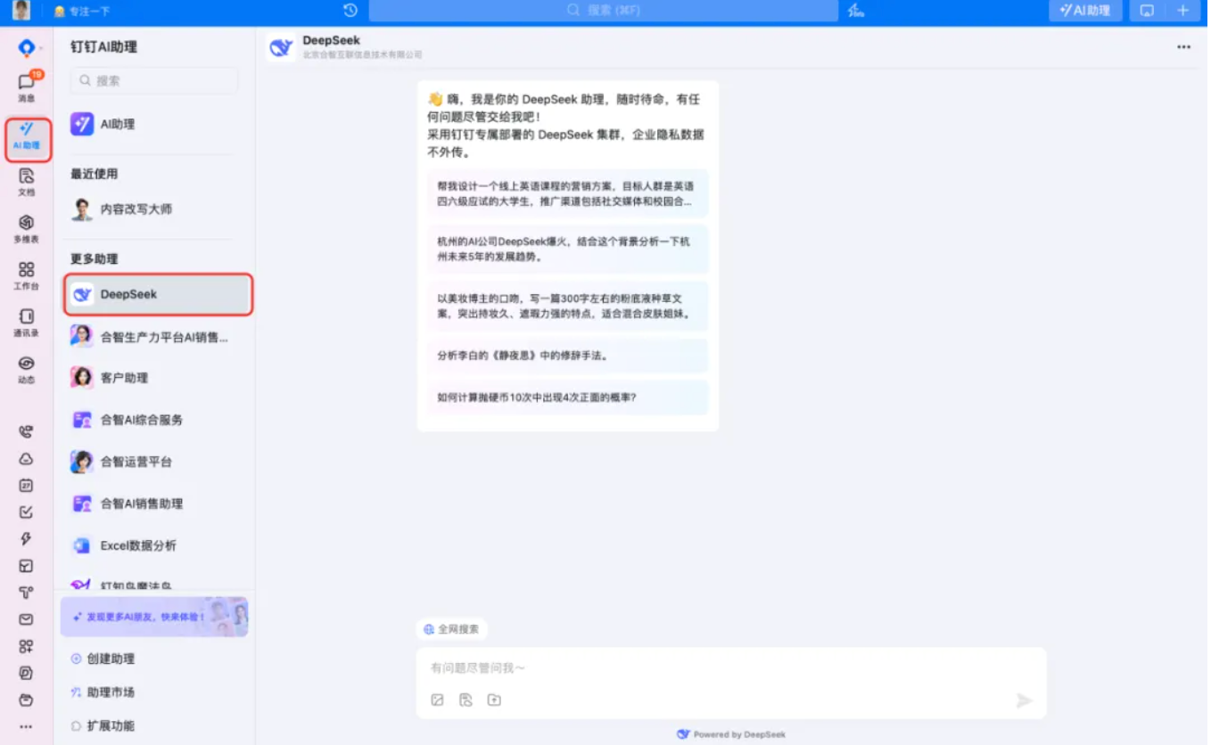The height and width of the screenshot is (745, 1211).
Task: Click the 创建助理 button
Action: (103, 659)
